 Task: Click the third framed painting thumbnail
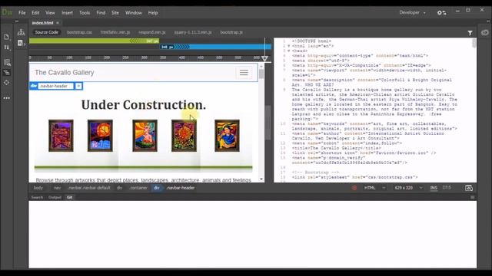145,136
